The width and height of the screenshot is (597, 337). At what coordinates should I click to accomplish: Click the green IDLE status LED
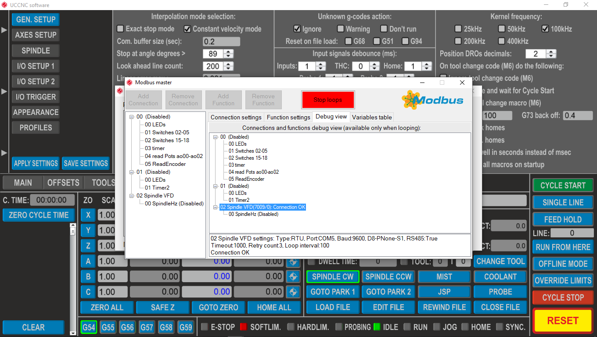click(377, 327)
